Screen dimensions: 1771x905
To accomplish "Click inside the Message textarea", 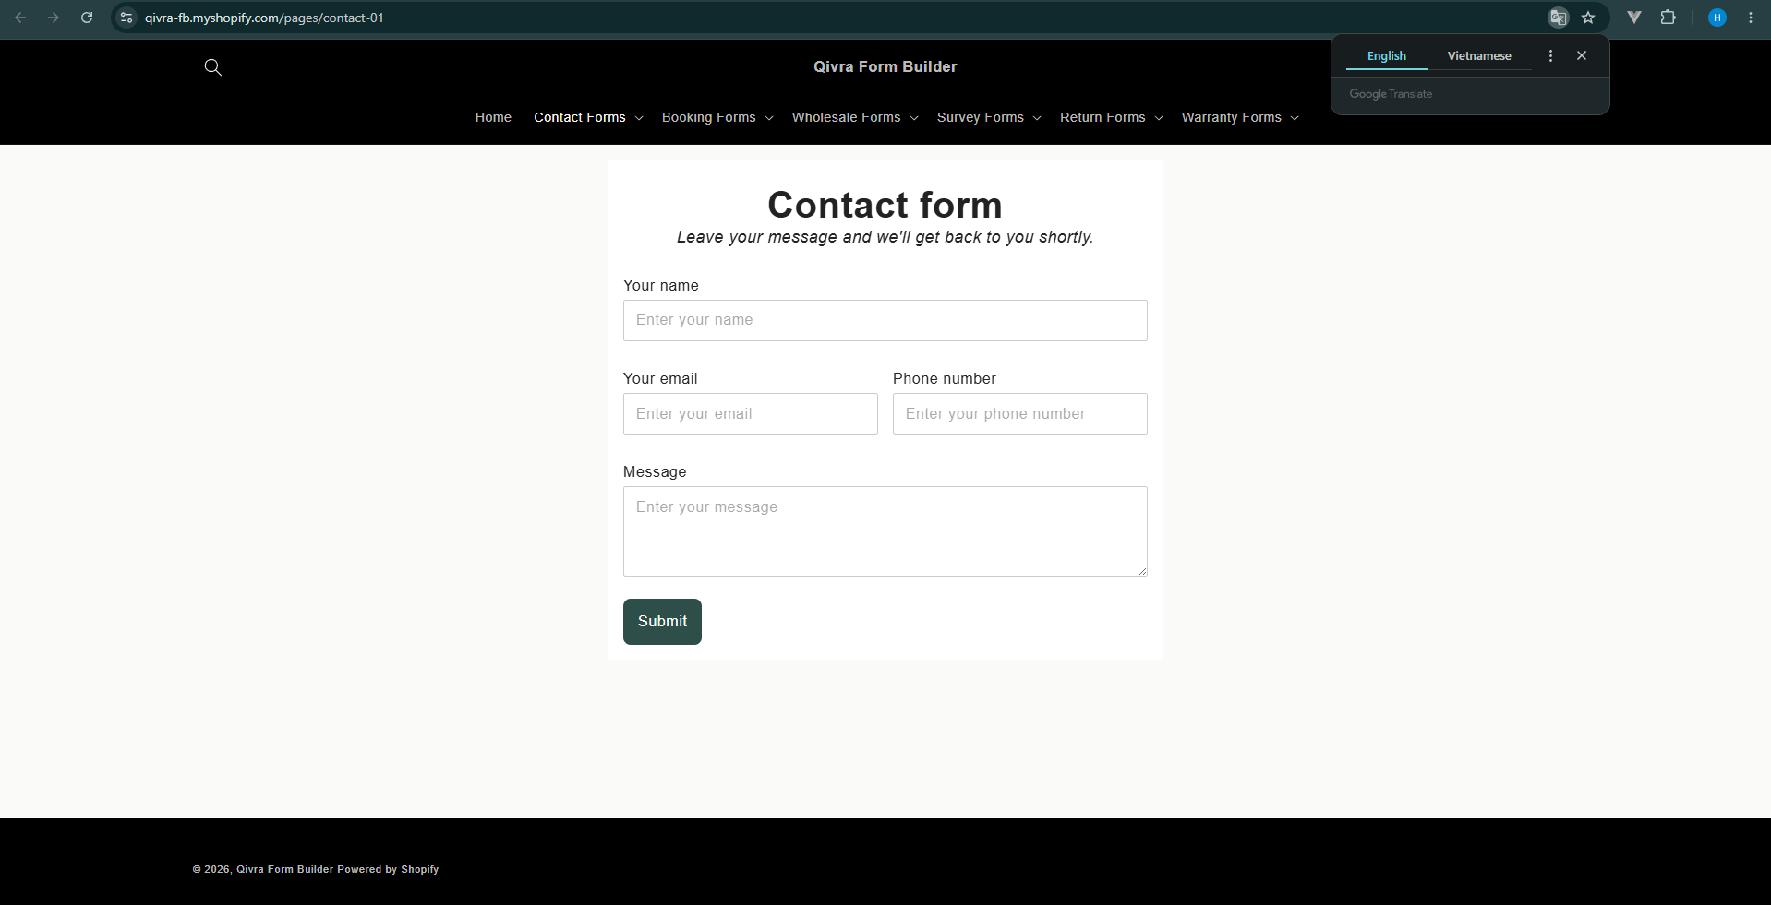I will [885, 531].
